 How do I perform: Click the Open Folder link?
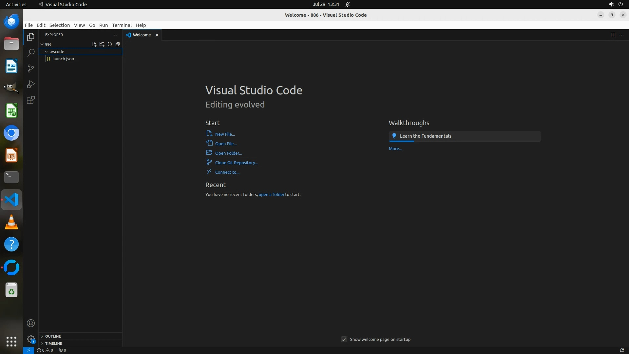pos(228,153)
